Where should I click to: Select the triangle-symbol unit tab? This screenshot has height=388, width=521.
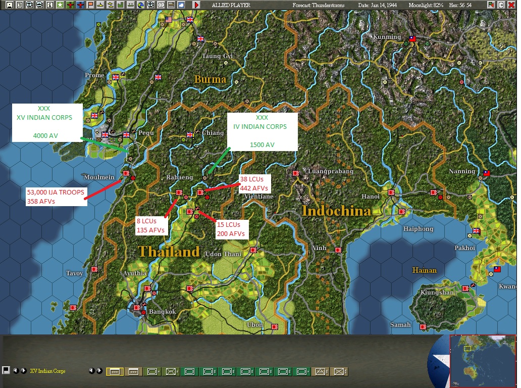[x=320, y=371]
